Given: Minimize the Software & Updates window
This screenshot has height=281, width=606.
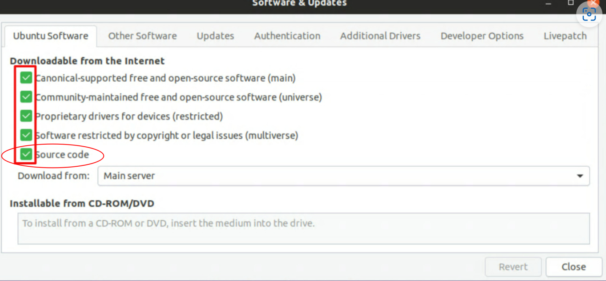Looking at the screenshot, I should [548, 3].
